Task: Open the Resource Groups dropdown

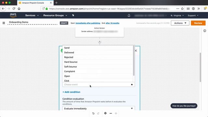Action: click(x=55, y=15)
